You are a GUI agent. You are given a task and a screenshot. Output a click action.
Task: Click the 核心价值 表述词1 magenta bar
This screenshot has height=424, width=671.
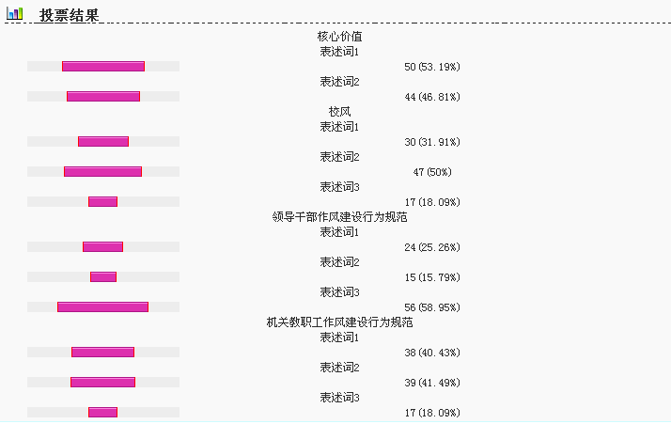pyautogui.click(x=103, y=67)
